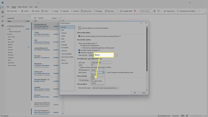Click Send/Receive All Folders
This screenshot has height=117, width=208.
tap(186, 11)
